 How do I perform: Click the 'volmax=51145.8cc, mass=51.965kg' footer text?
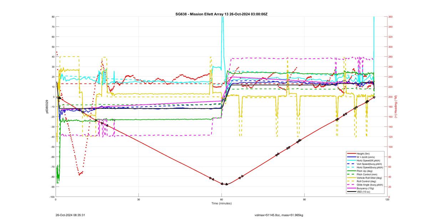click(279, 215)
